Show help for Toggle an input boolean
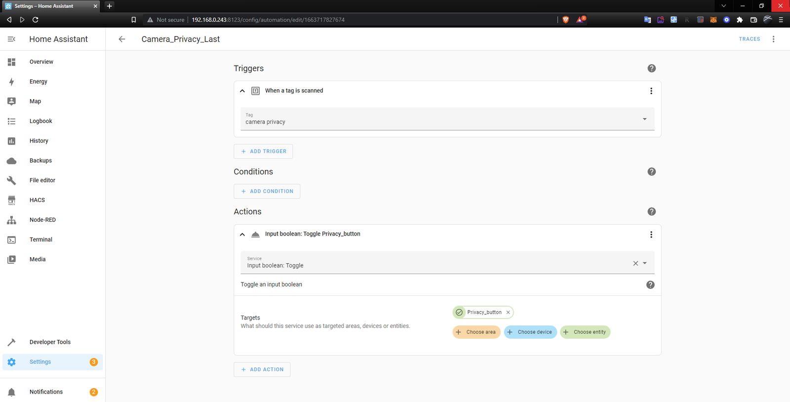 pos(650,285)
